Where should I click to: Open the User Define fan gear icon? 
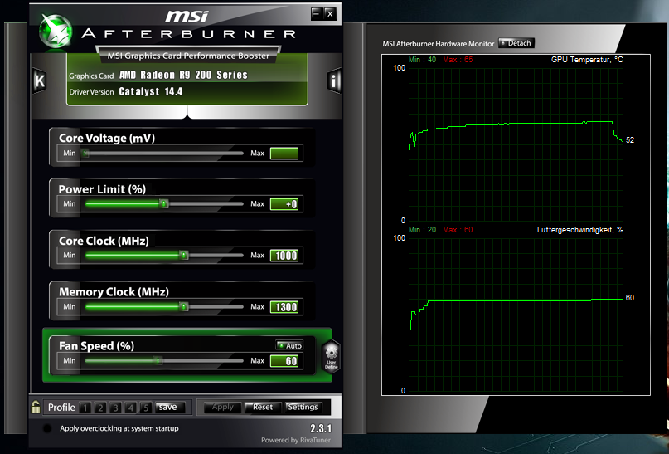(x=331, y=357)
